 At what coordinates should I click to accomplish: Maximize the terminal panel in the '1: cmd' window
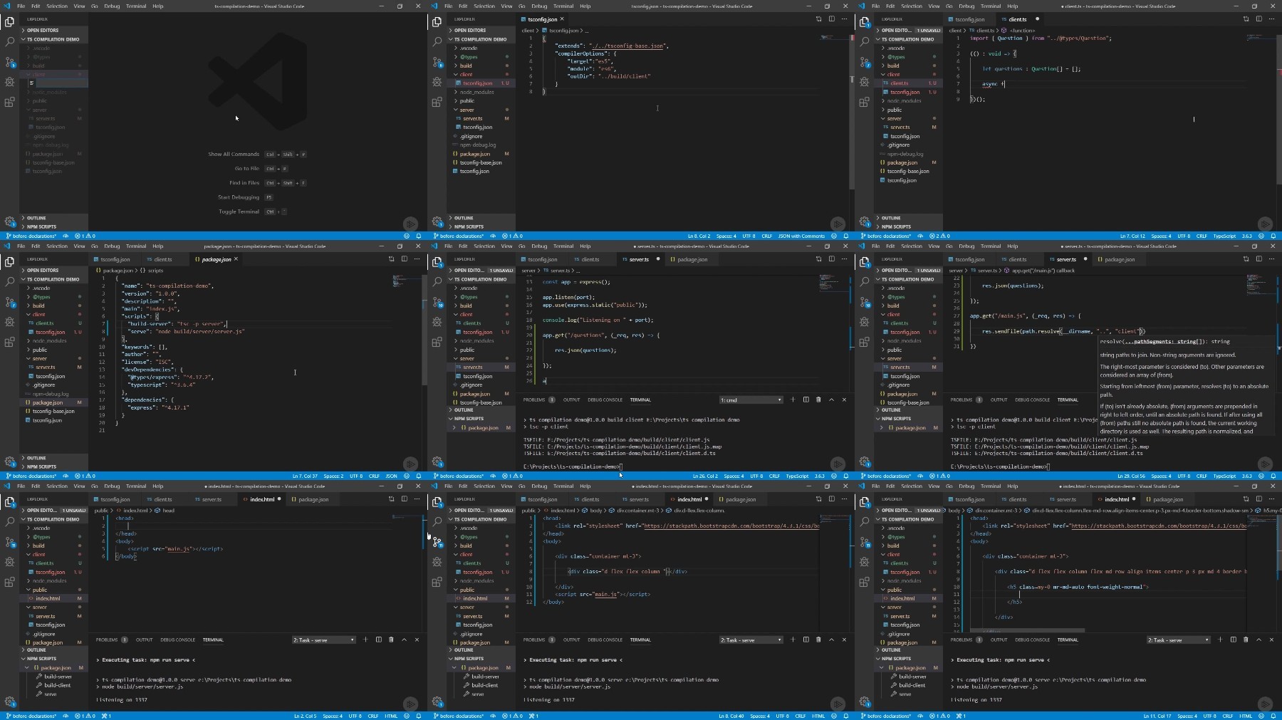click(831, 400)
